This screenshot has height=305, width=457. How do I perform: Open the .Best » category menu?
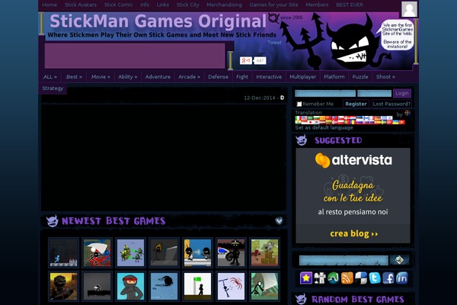74,77
